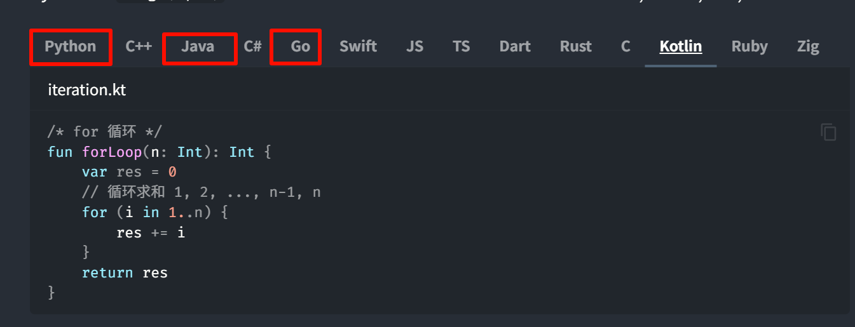Image resolution: width=855 pixels, height=327 pixels.
Task: Click the active Kotlin tab
Action: [x=681, y=46]
